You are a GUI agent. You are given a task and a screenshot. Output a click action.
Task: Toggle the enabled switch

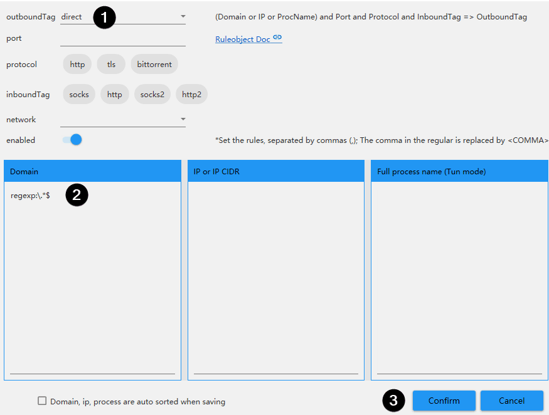click(73, 140)
